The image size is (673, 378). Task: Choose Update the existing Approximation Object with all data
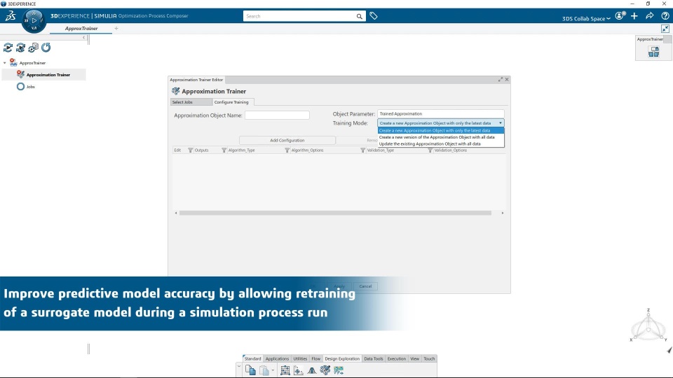click(x=441, y=144)
